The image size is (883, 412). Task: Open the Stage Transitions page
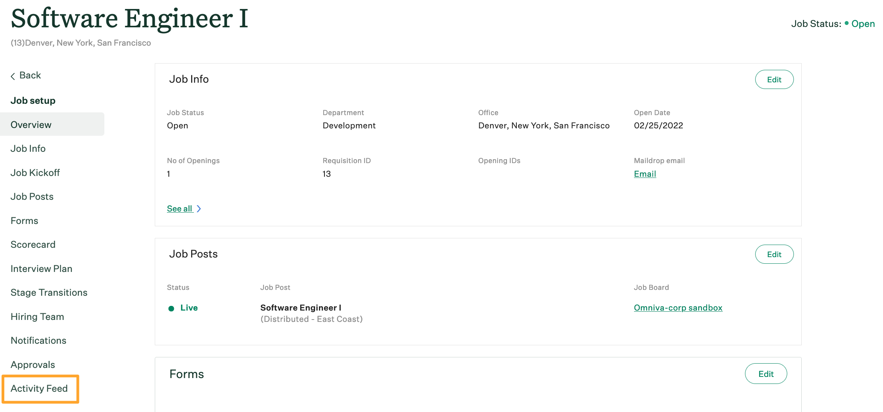49,292
